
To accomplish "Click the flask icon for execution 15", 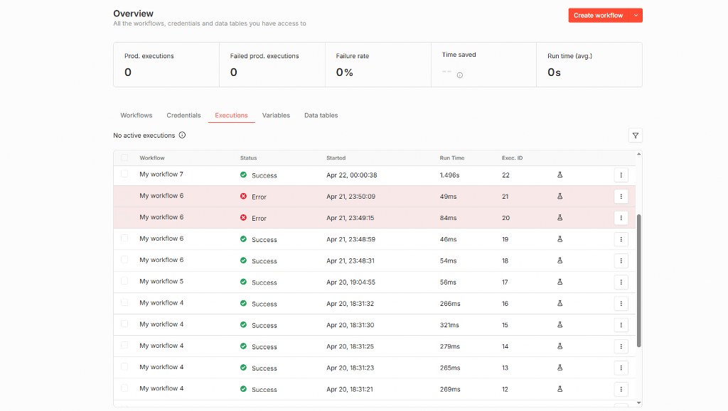I will [x=560, y=325].
